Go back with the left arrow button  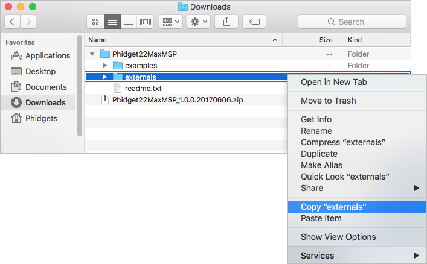tap(12, 22)
